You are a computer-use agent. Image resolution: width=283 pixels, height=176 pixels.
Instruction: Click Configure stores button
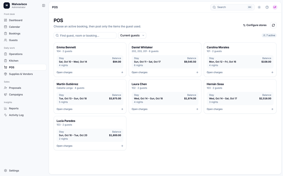coord(255,25)
